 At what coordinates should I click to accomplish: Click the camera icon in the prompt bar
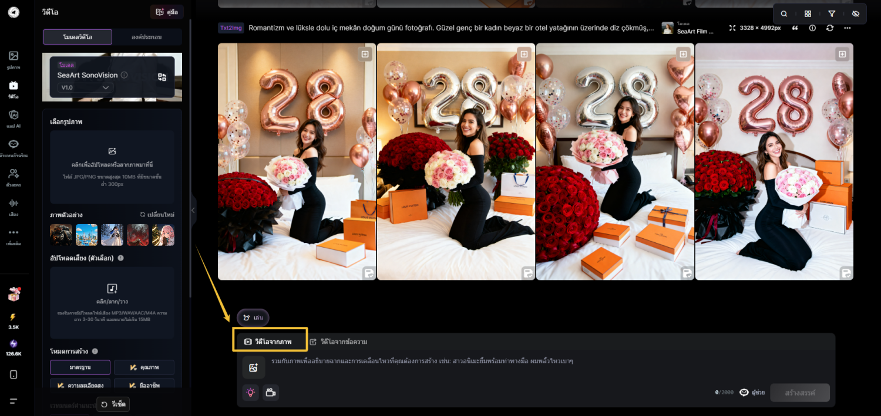click(271, 393)
